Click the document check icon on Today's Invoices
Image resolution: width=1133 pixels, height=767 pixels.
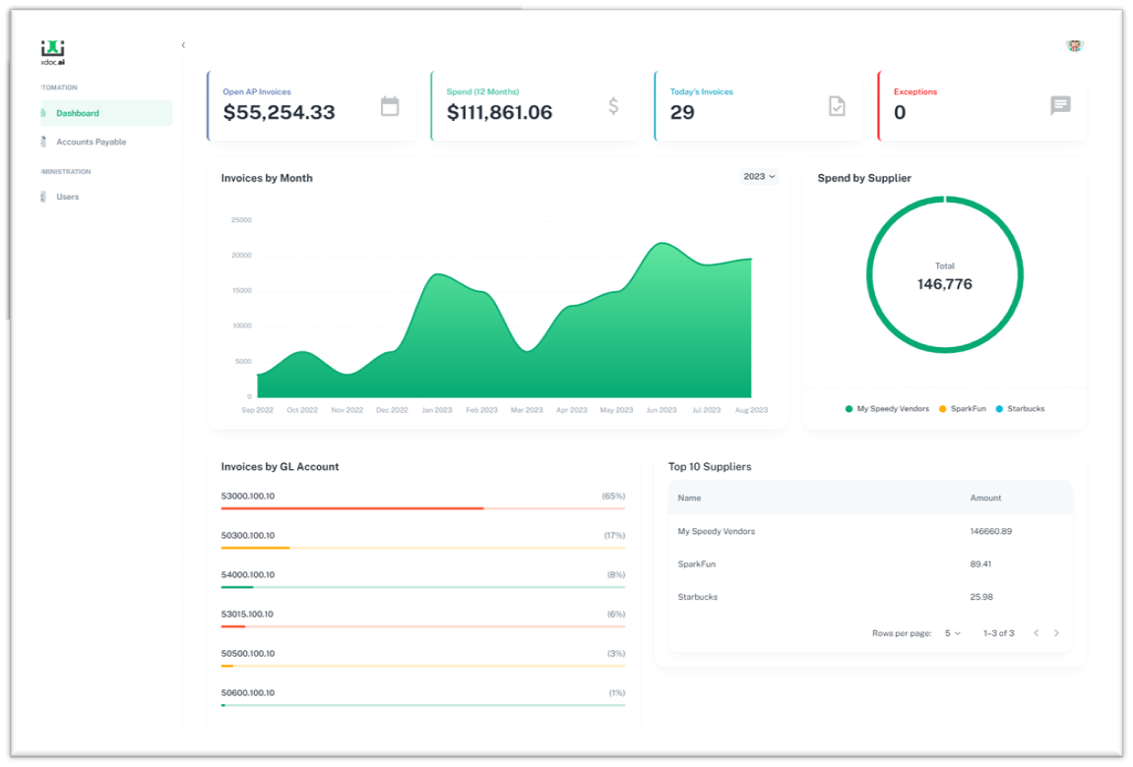pos(837,106)
